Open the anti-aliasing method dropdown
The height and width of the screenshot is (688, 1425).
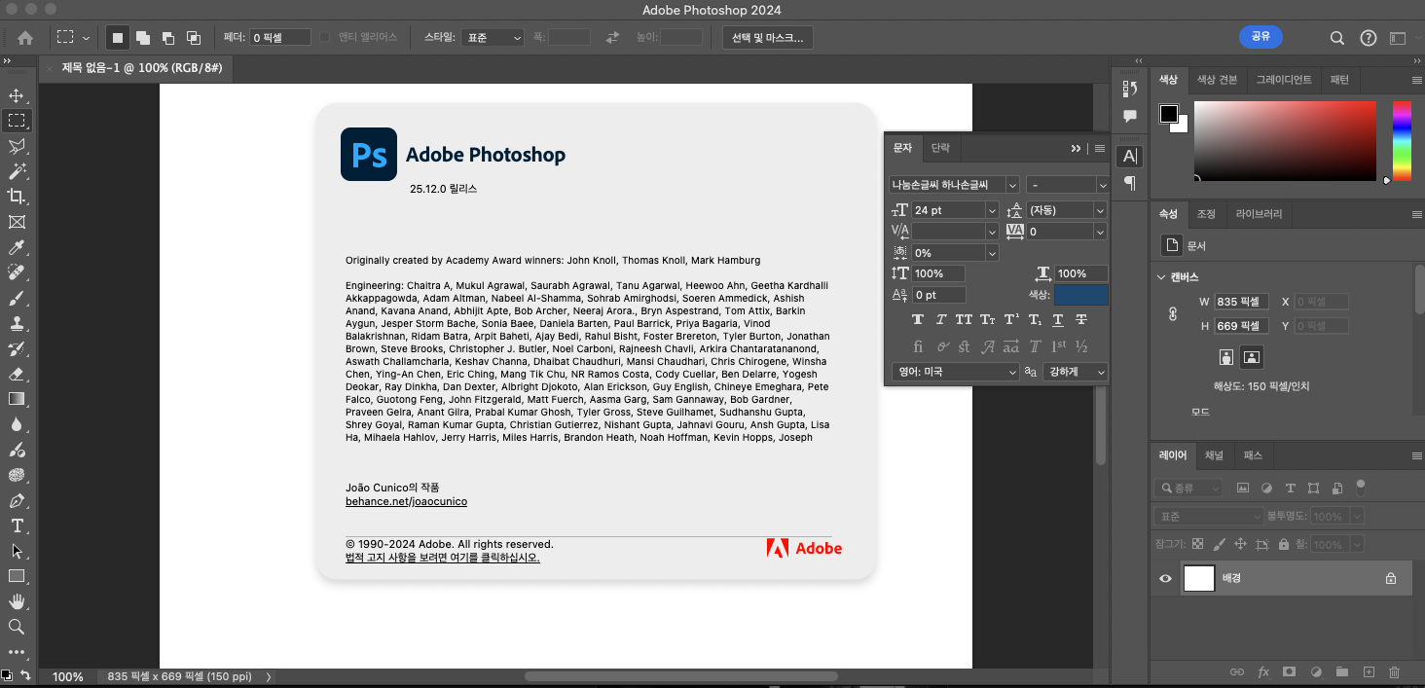(1074, 372)
